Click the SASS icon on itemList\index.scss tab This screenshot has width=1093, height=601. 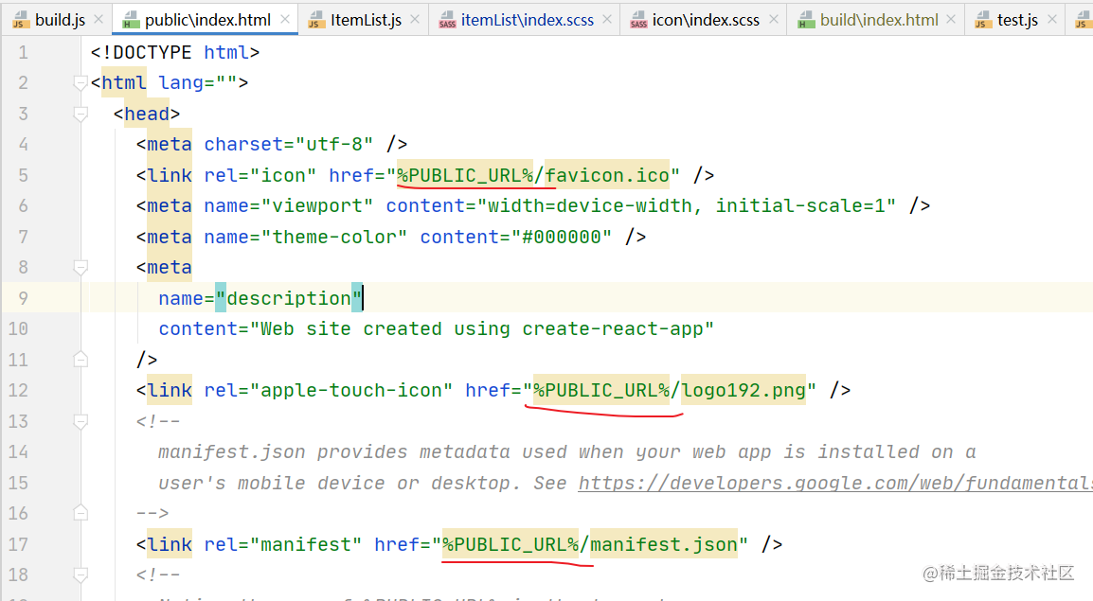click(x=447, y=20)
